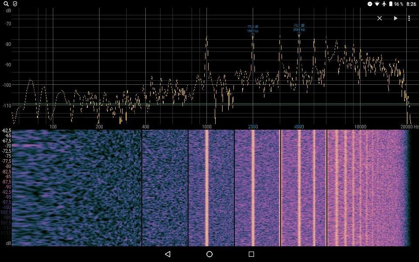Select the 3984 Hz peak marker label
This screenshot has width=419, height=262.
click(299, 28)
